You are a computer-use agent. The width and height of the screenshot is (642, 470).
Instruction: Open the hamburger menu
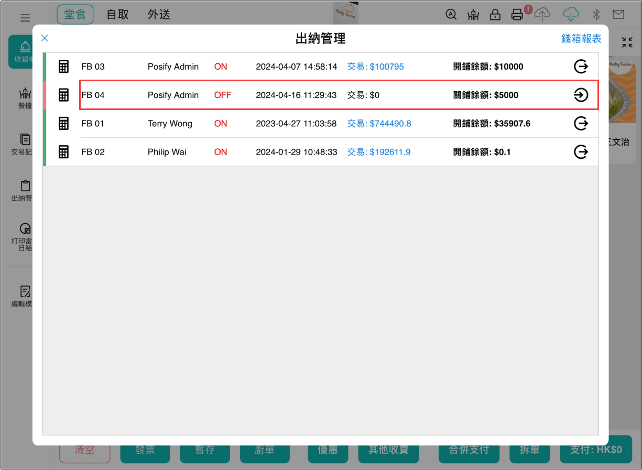point(25,18)
